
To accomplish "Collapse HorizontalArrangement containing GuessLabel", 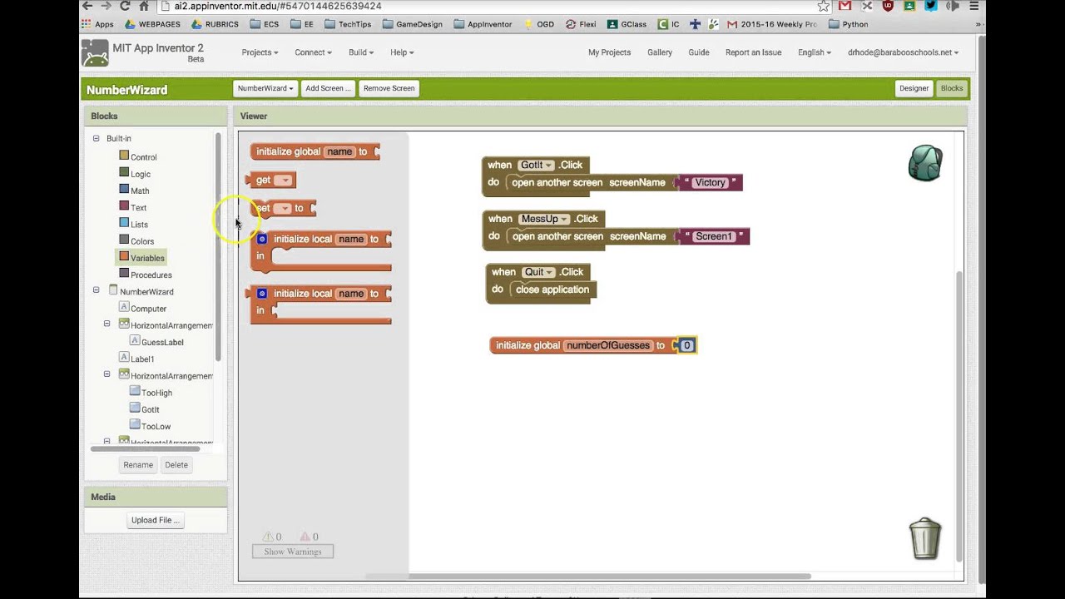I will 106,324.
